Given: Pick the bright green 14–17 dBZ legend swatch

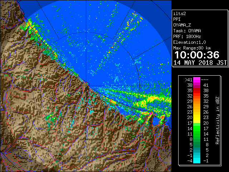Looking at the screenshot, I should tap(197, 128).
